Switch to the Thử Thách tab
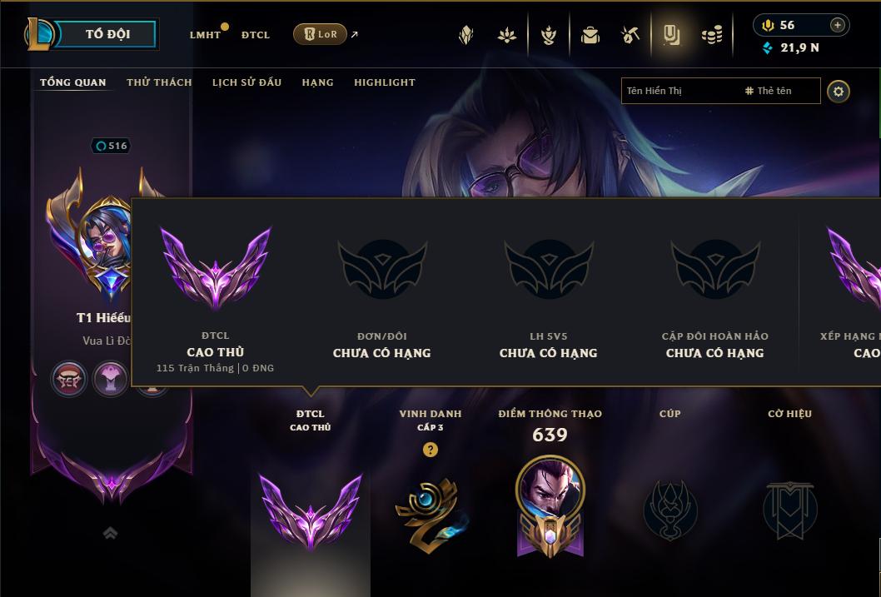Screen dimensions: 881x597 tap(160, 82)
